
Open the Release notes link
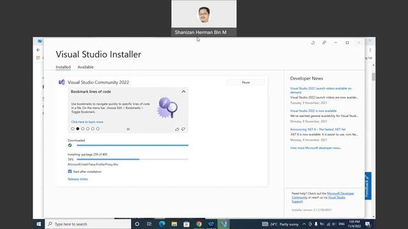(x=78, y=179)
